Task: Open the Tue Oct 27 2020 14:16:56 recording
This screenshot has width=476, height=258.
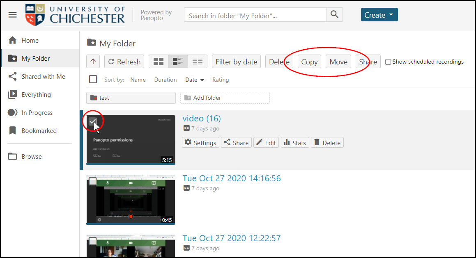Action: coord(232,178)
